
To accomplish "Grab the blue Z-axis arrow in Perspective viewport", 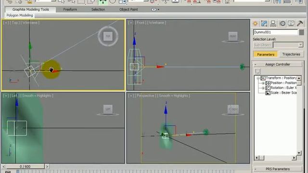I will click(166, 110).
